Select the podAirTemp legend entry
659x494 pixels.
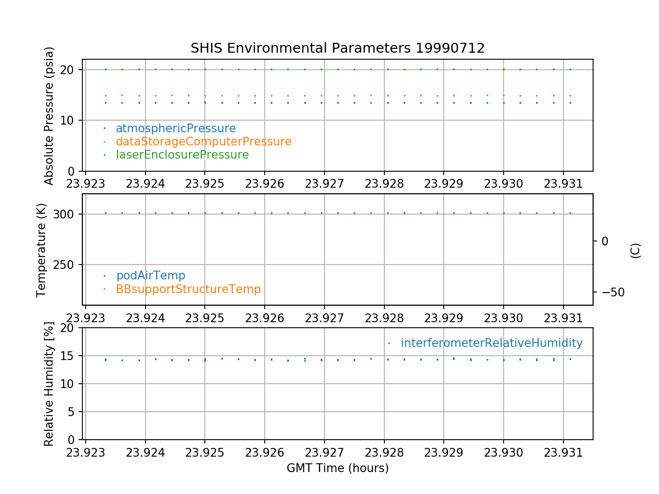pyautogui.click(x=150, y=276)
